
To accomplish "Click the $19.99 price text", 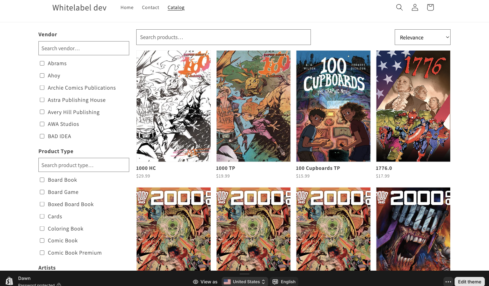I will pos(223,176).
